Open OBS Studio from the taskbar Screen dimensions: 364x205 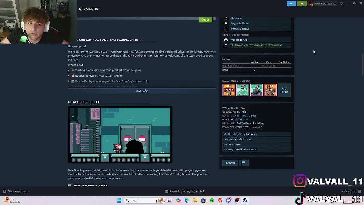point(237,200)
